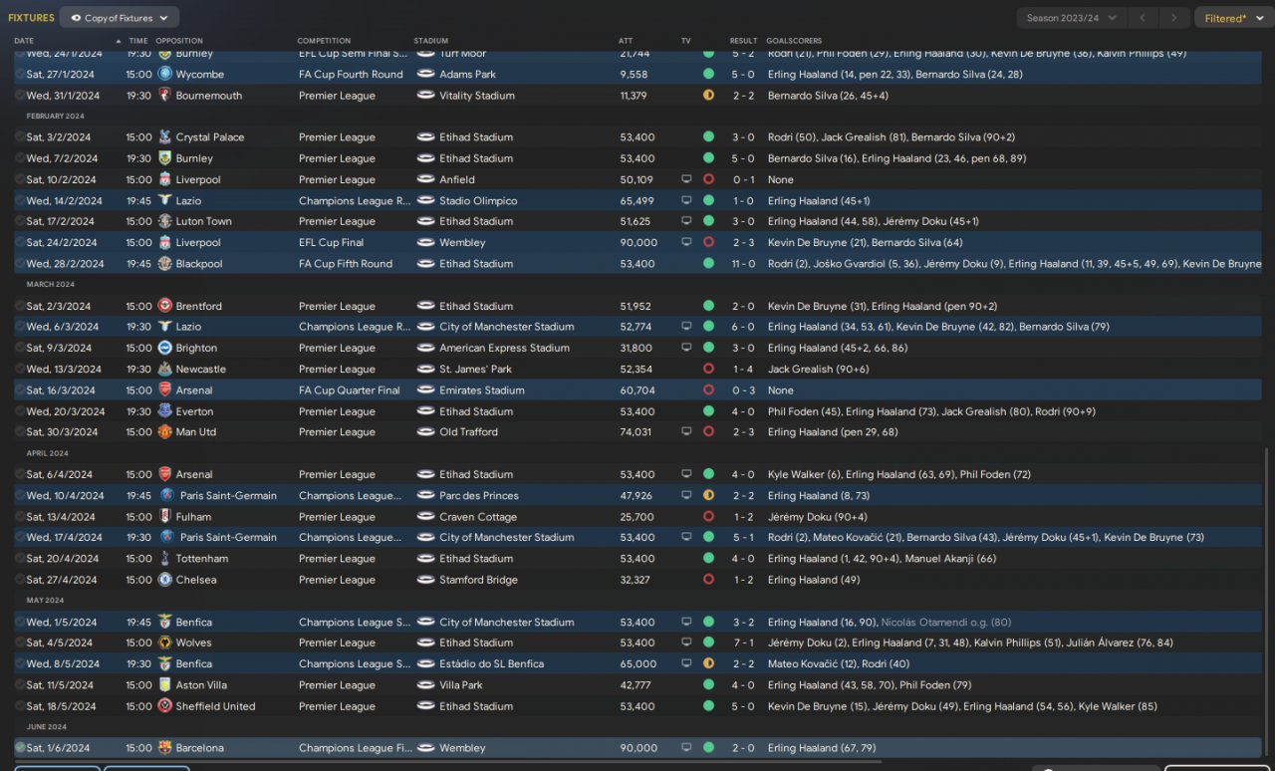Sort by the Result column header
This screenshot has width=1275, height=771.
pyautogui.click(x=743, y=41)
